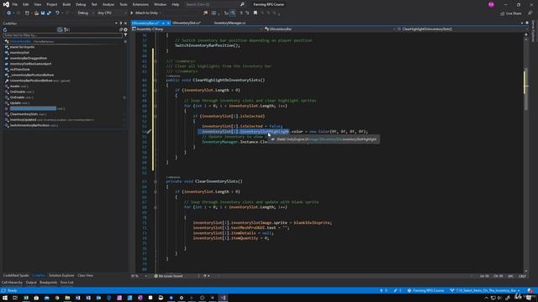
Task: Click the Save icon in toolbar
Action: click(43, 13)
